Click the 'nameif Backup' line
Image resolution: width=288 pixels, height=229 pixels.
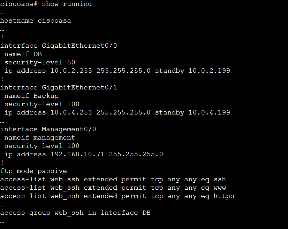pyautogui.click(x=31, y=96)
